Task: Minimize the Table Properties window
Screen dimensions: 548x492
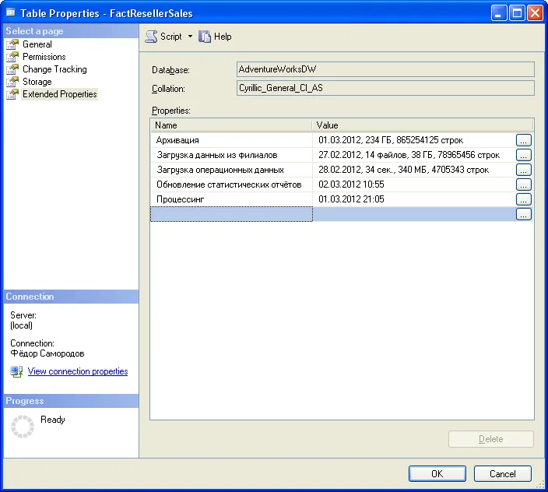Action: coord(499,13)
